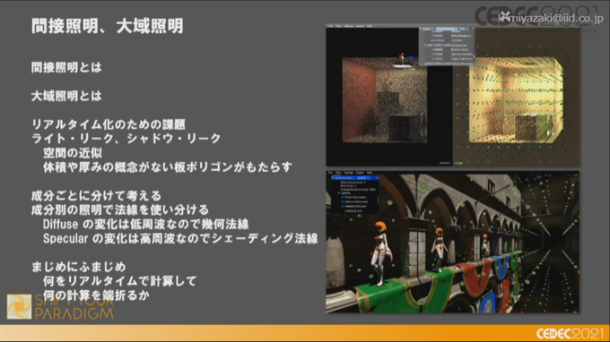Click the line 大域照明とは
The width and height of the screenshot is (610, 342).
[66, 96]
